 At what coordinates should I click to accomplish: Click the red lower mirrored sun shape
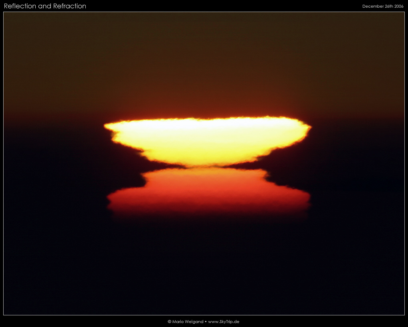click(x=208, y=190)
